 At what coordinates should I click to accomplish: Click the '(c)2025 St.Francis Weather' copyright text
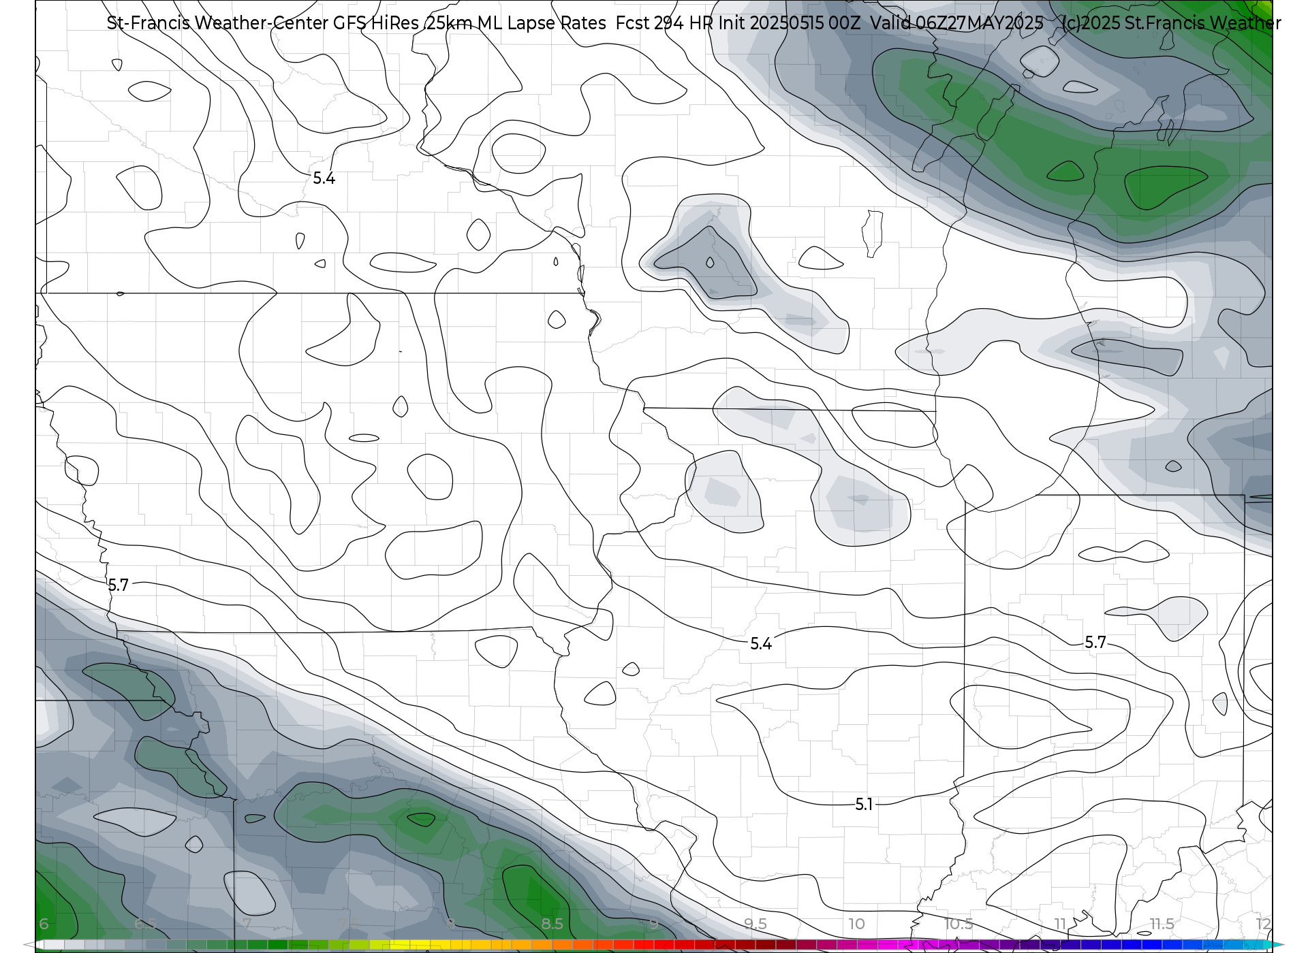(x=1172, y=23)
